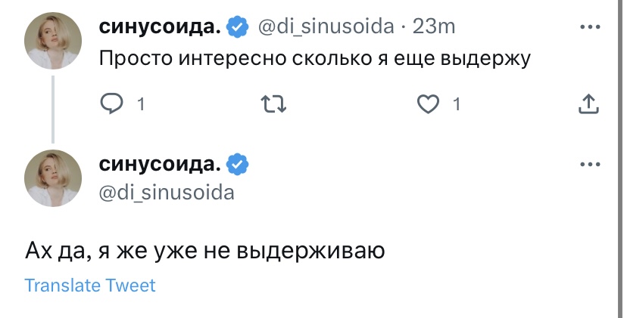The height and width of the screenshot is (318, 627).
Task: Retweet the first tweet
Action: tap(273, 105)
